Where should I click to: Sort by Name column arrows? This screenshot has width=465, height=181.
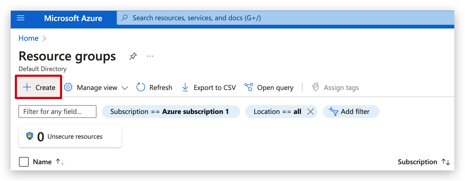60,162
